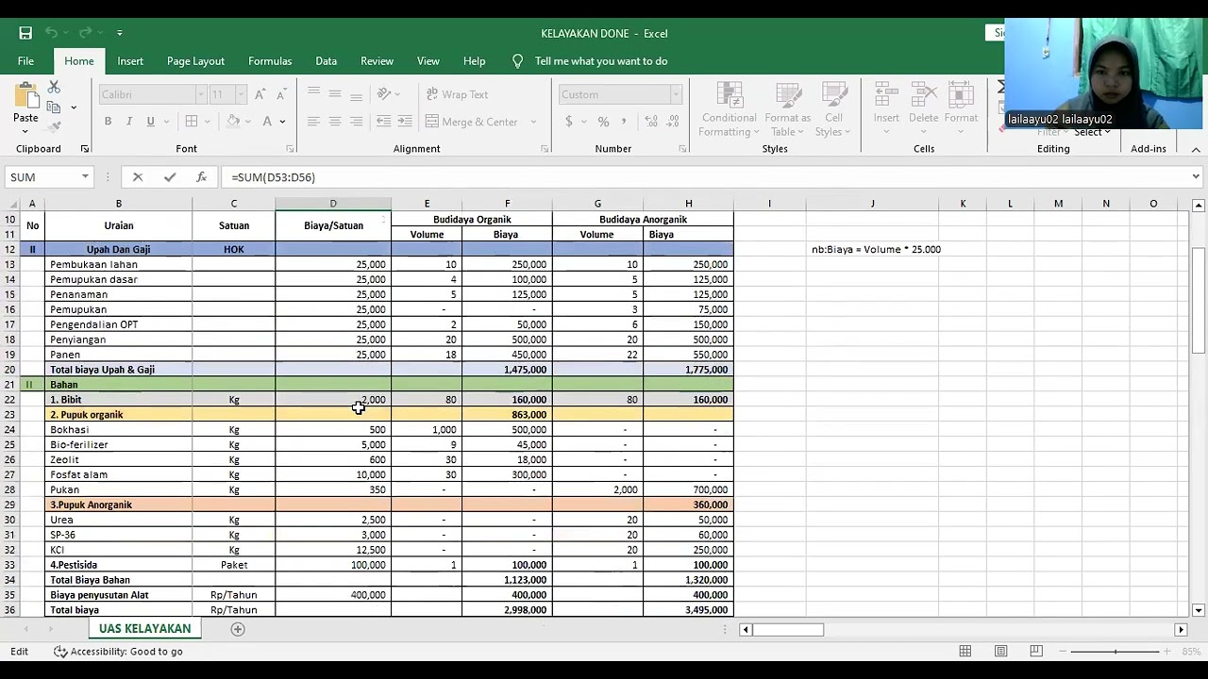Image resolution: width=1208 pixels, height=679 pixels.
Task: Click the horizontal scrollbar thumb
Action: click(x=788, y=630)
